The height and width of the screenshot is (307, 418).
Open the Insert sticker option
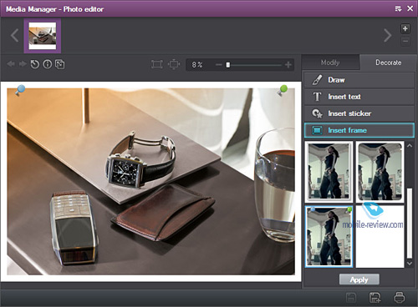[359, 113]
